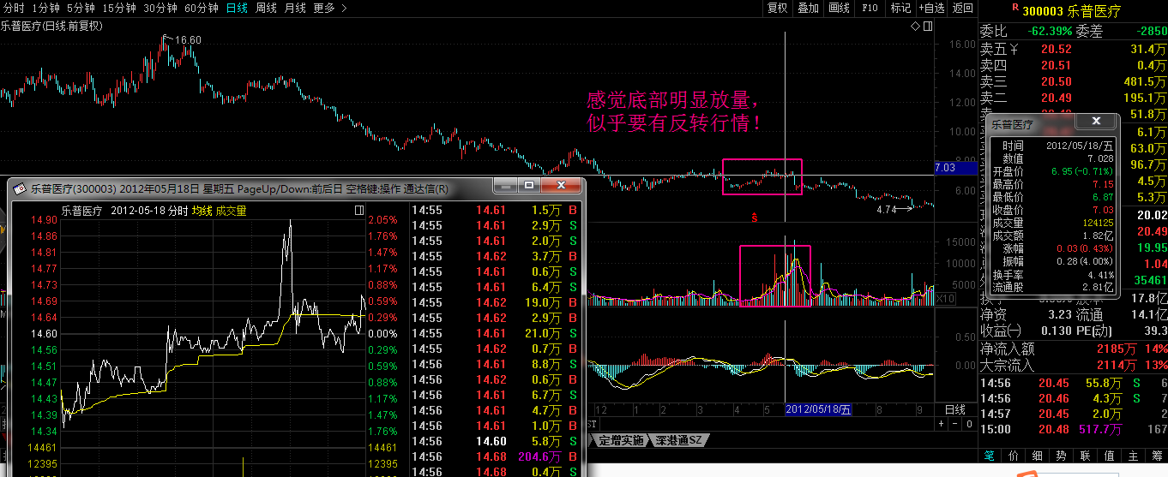1168x477 pixels.
Task: Click the red R marker beside stock code
Action: (x=1015, y=7)
